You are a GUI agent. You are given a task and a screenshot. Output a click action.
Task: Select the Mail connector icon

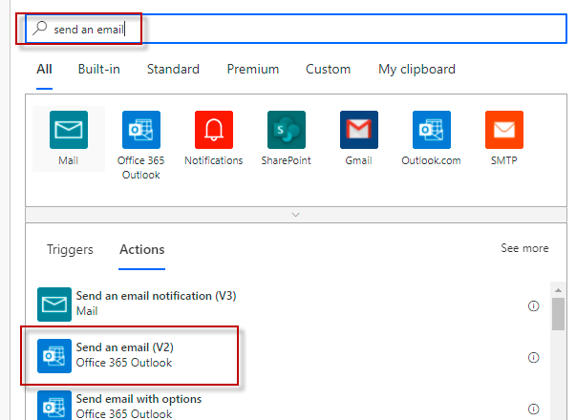click(69, 130)
